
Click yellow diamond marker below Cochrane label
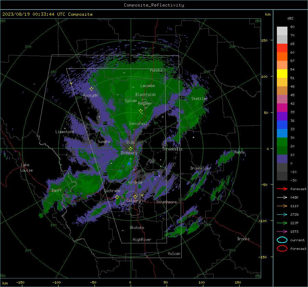117,197
